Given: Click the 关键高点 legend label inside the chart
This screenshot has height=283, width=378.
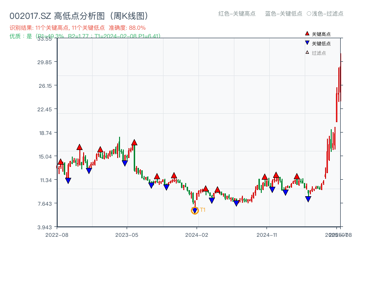Looking at the screenshot, I should coord(321,34).
